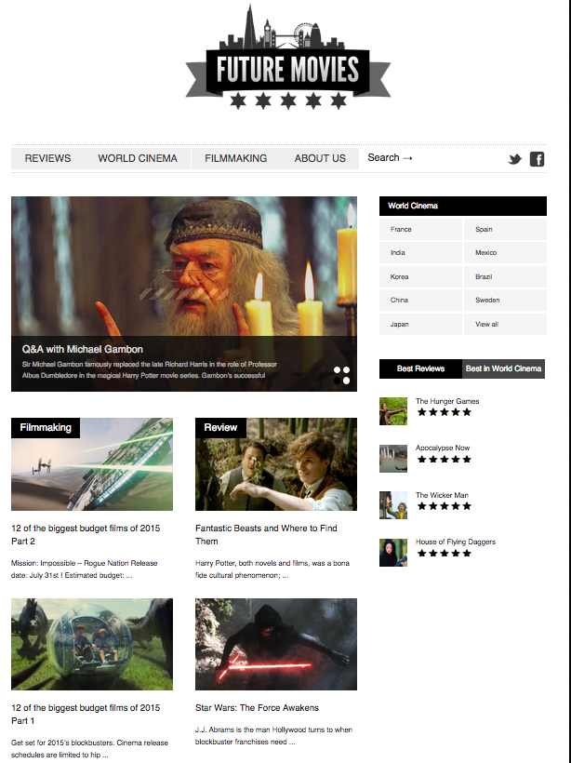Click the Search field with arrow
Viewport: 571px width, 763px height.
click(390, 157)
